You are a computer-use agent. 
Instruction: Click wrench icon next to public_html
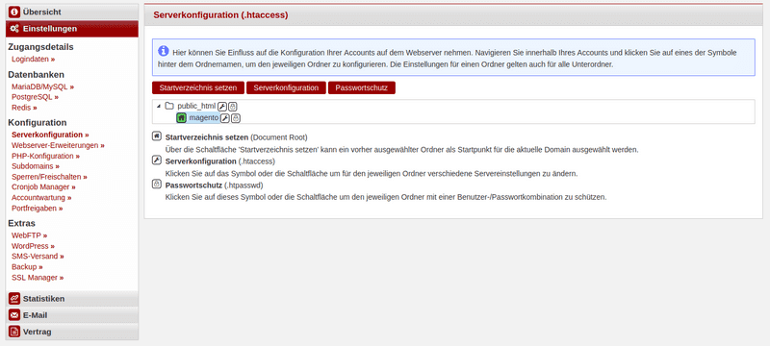pyautogui.click(x=222, y=106)
